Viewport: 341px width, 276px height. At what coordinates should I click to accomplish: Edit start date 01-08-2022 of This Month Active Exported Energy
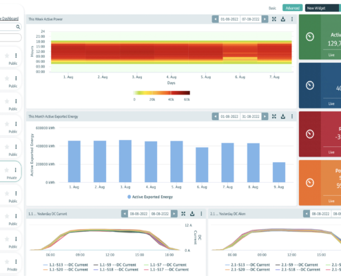coord(229,117)
